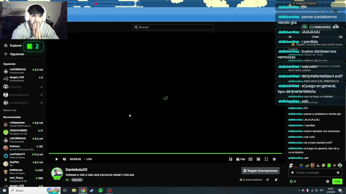346x194 pixels.
Task: Click the Dantetula20 channel name
Action: (x=76, y=169)
